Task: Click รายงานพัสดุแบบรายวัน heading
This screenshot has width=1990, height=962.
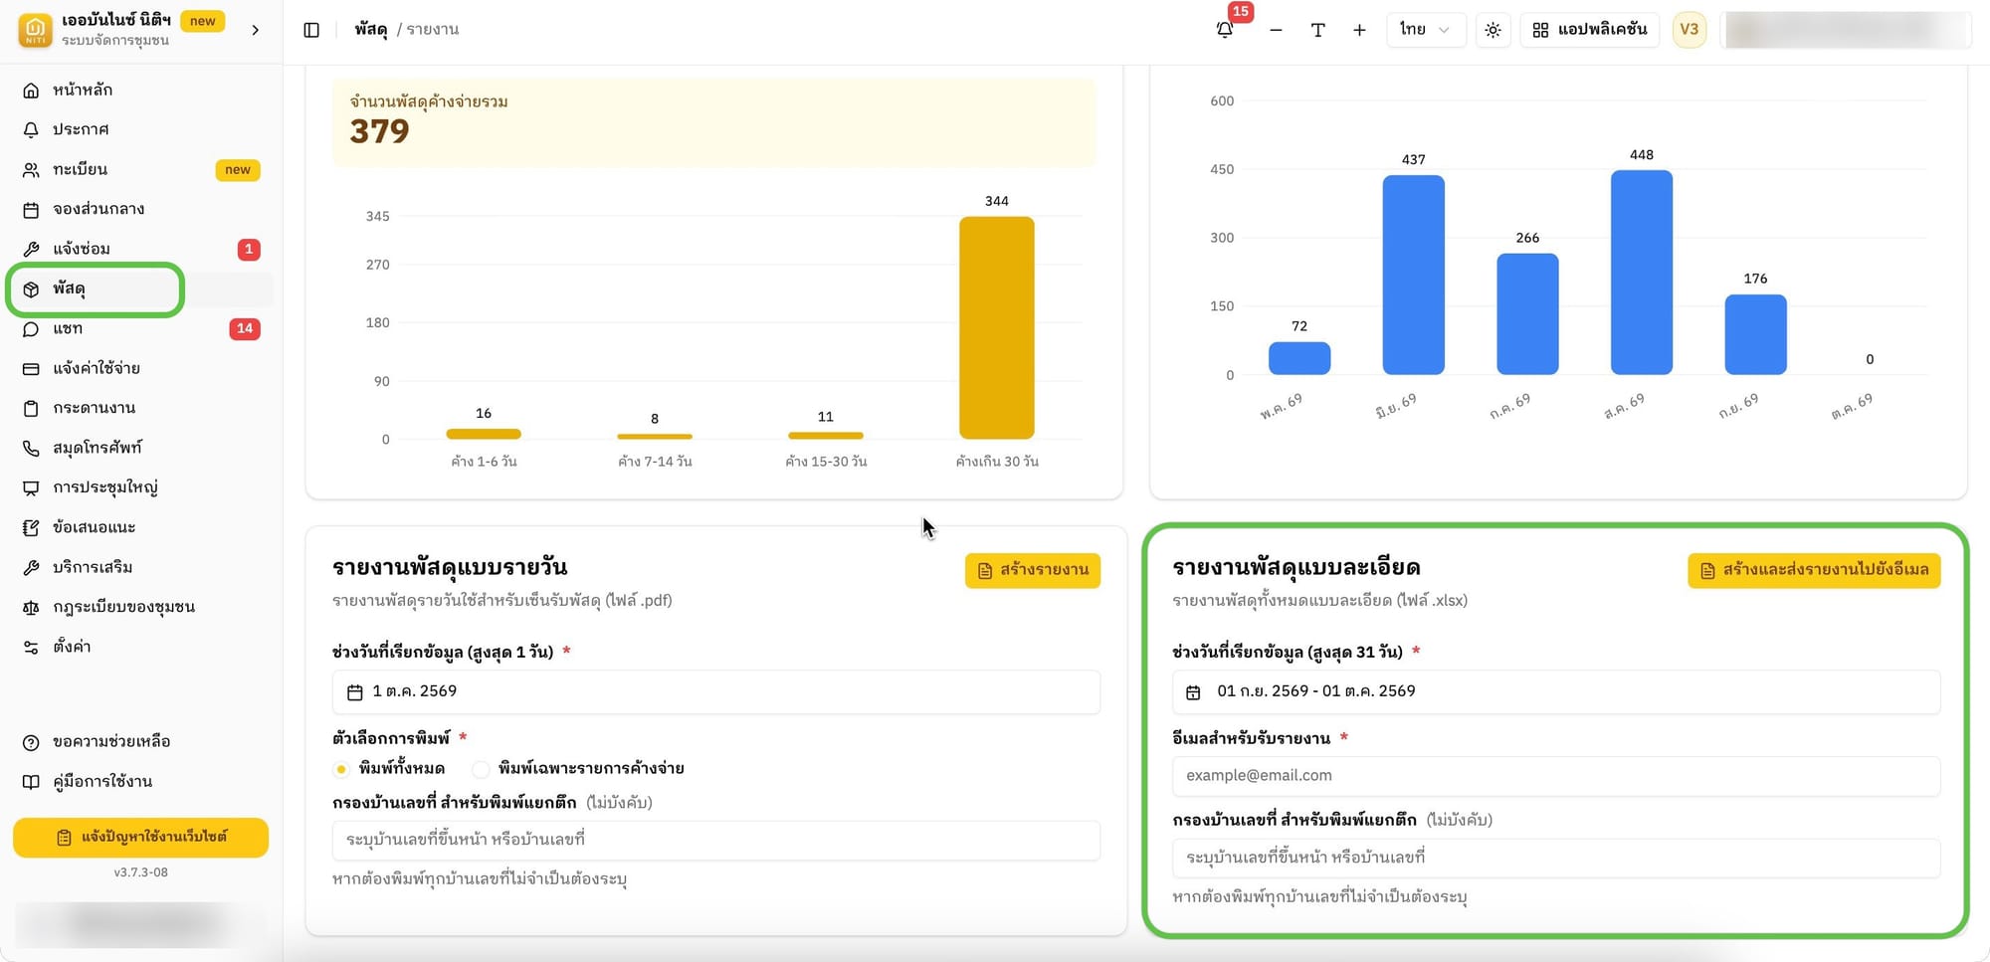Action: pyautogui.click(x=450, y=567)
